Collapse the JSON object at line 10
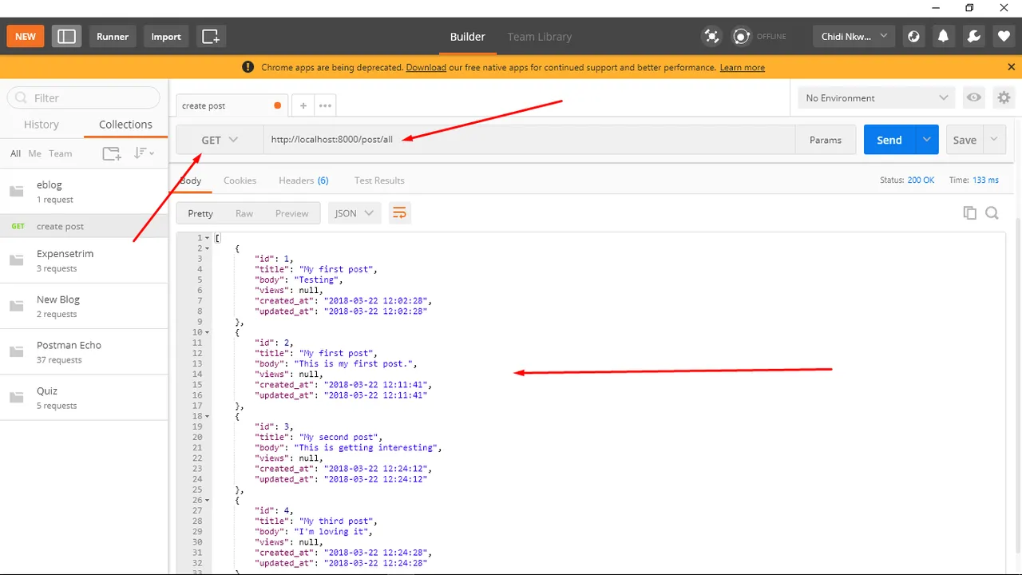Image resolution: width=1022 pixels, height=575 pixels. [x=208, y=332]
